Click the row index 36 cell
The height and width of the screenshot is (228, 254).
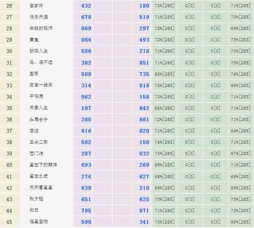(9, 119)
